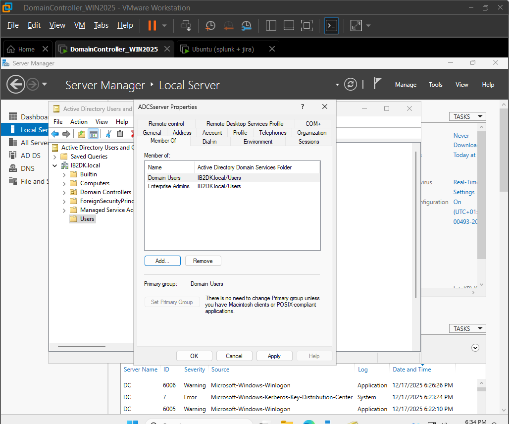509x424 pixels.
Task: Open the Remote control tab
Action: 166,124
